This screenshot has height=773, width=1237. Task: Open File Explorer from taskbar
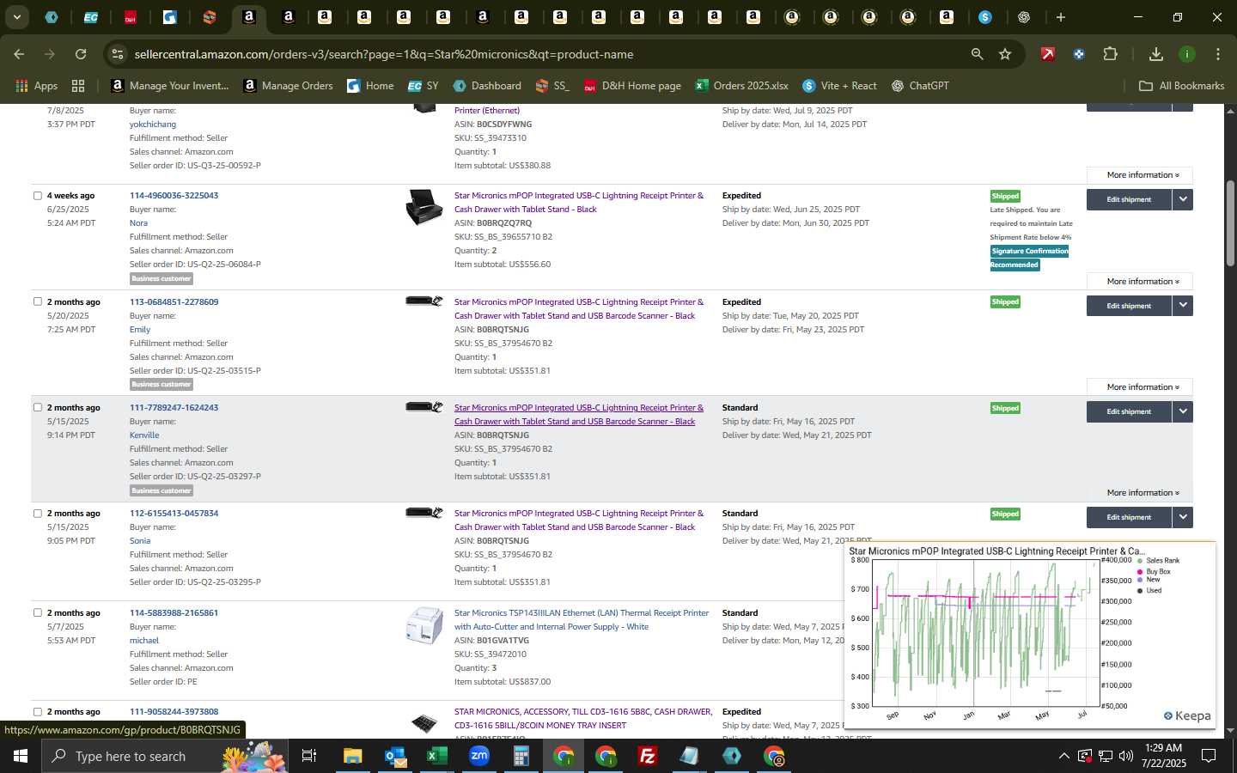click(353, 756)
